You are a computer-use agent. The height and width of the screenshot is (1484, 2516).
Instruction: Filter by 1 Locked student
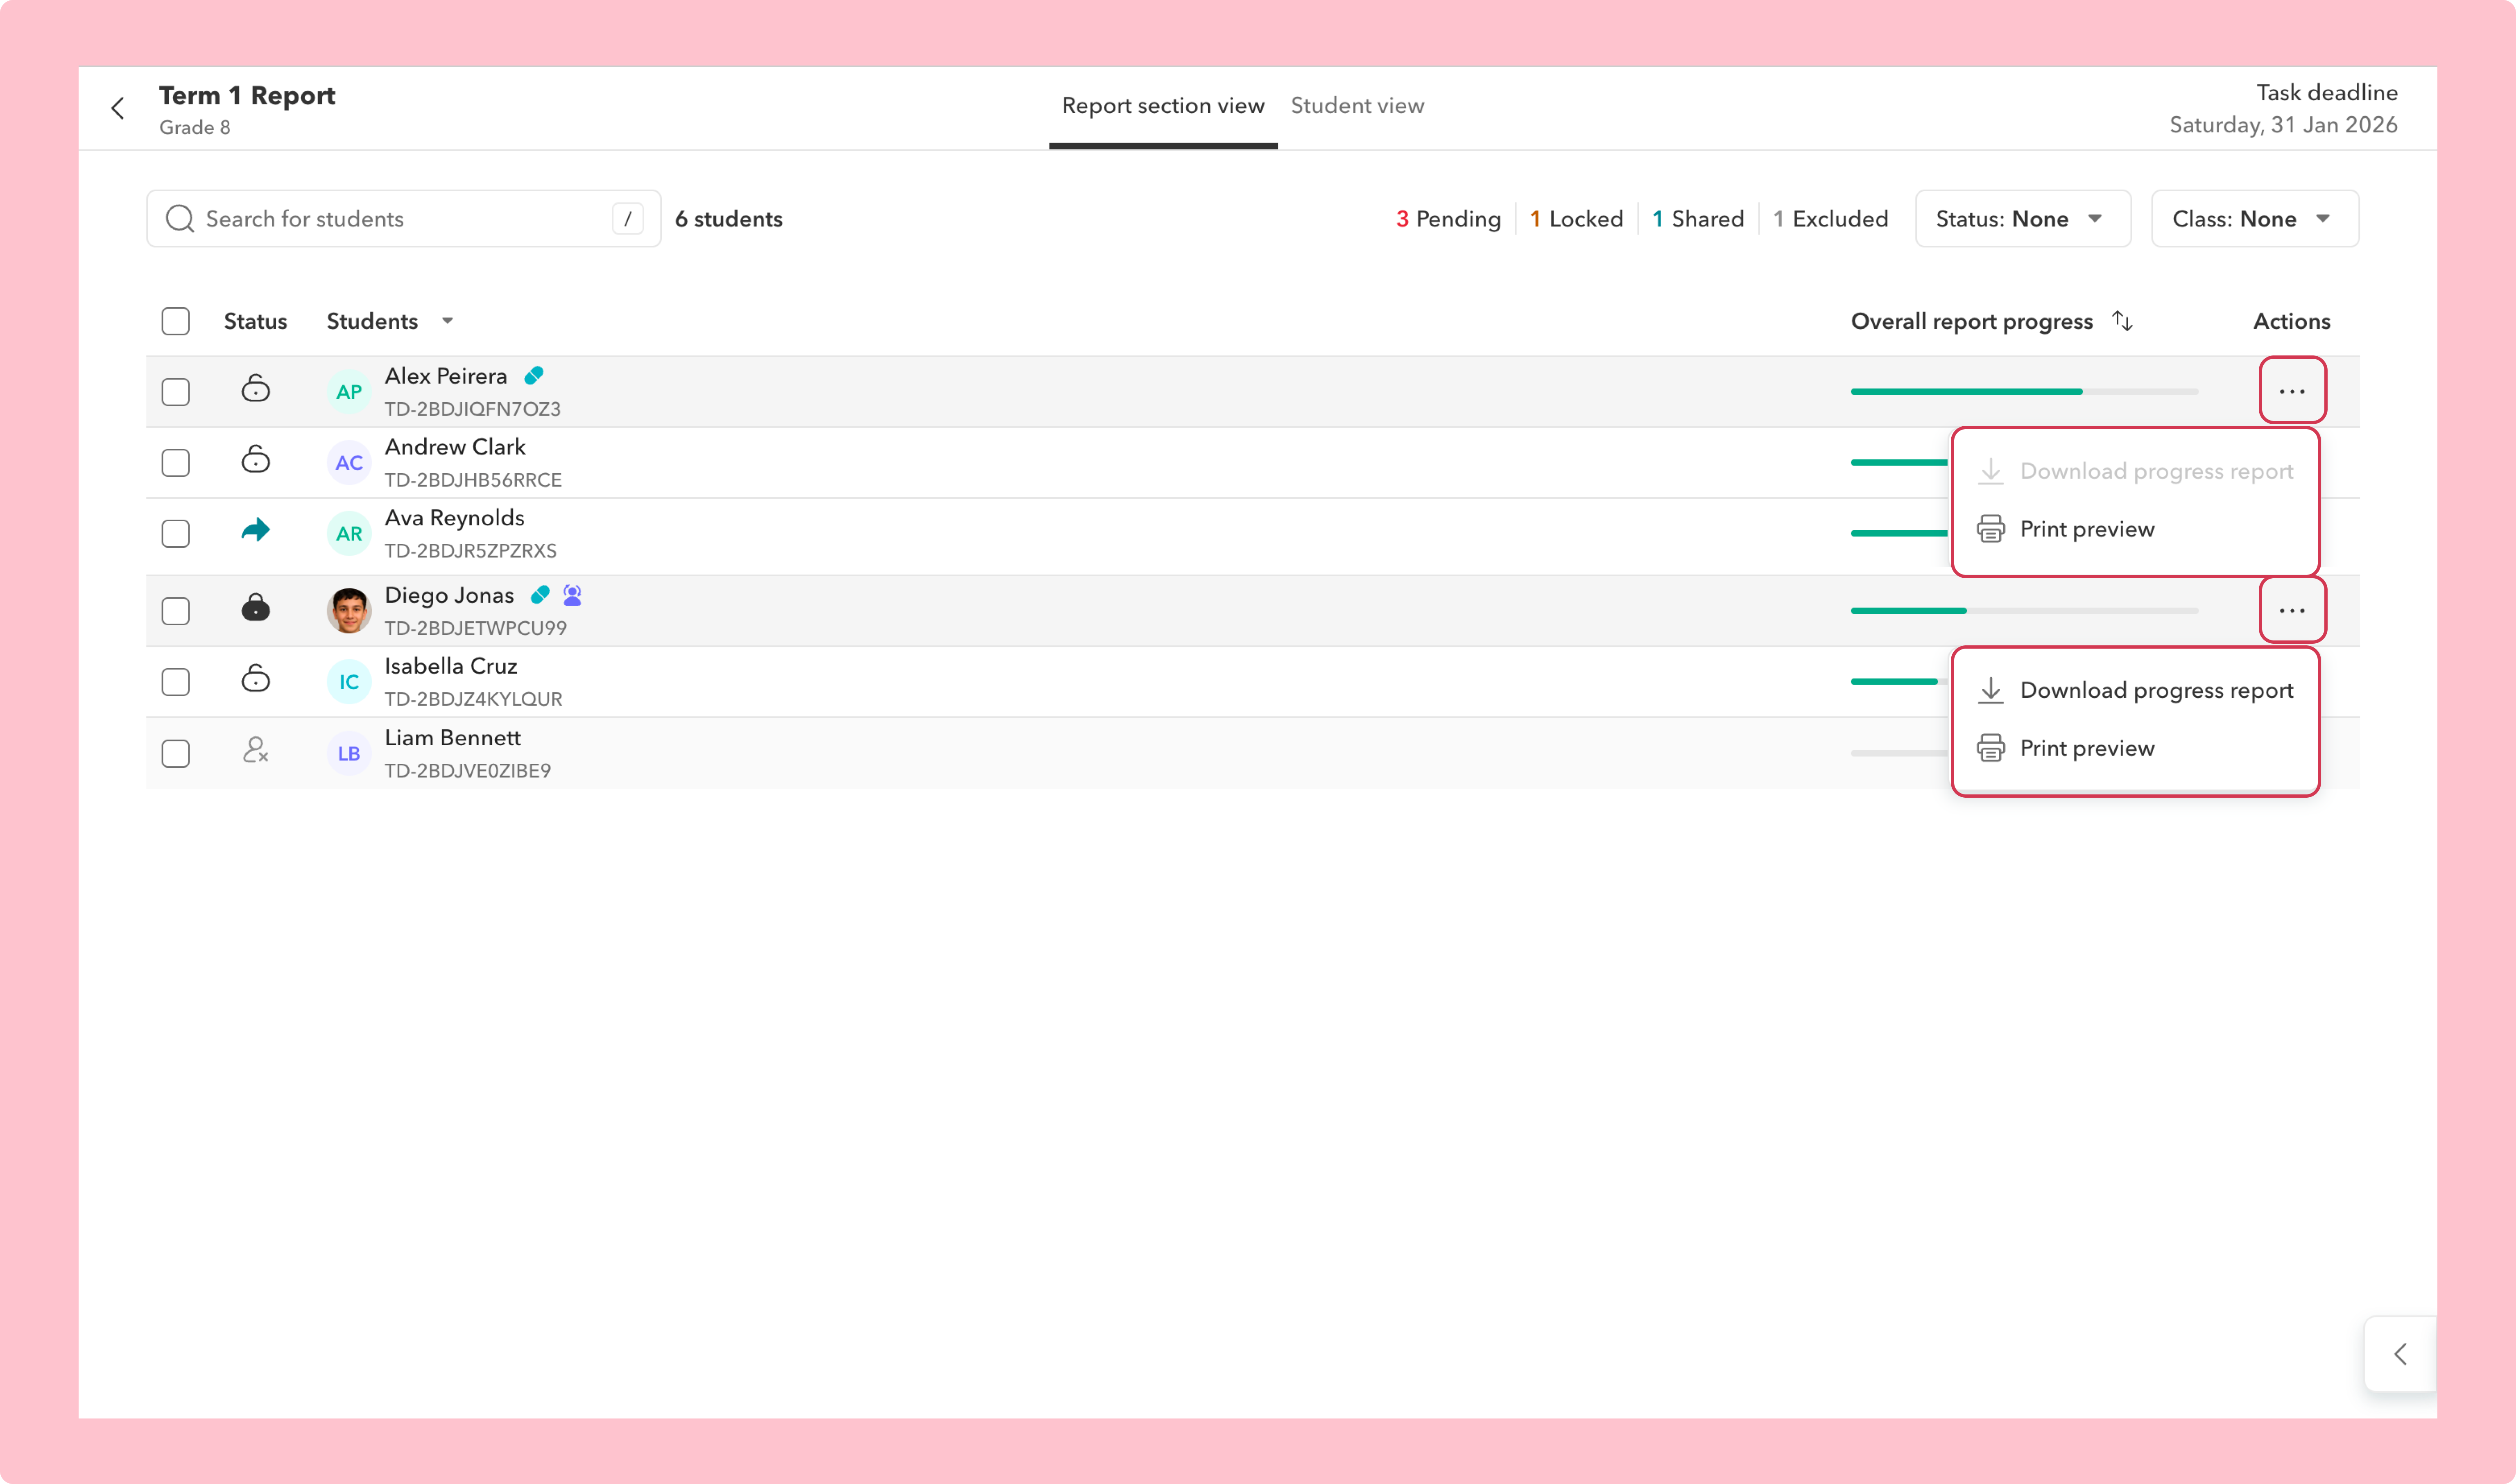1576,219
